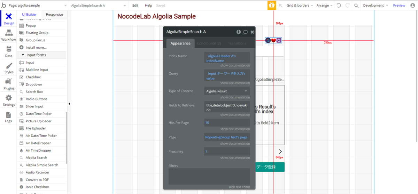Open the Plugins section
The height and width of the screenshot is (194, 418).
pyautogui.click(x=9, y=84)
